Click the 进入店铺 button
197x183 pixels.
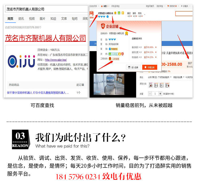[x=133, y=67]
